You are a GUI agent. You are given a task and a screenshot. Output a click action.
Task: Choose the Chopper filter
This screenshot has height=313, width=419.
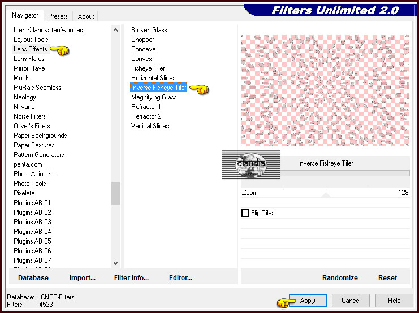pos(142,40)
